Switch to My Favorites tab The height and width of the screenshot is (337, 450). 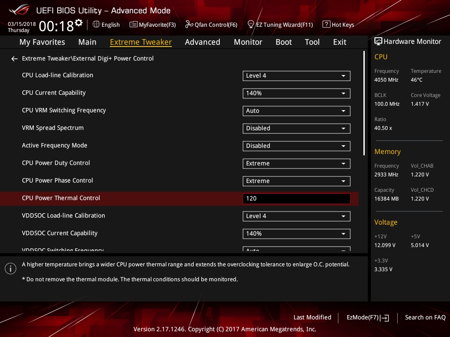[42, 42]
